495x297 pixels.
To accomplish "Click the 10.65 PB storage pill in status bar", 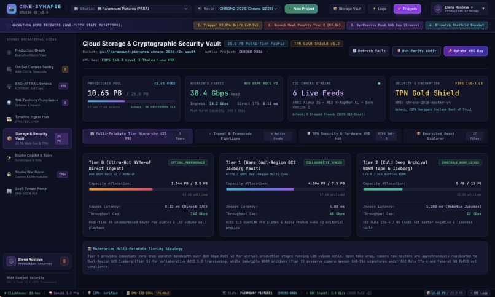I will 445,293.
